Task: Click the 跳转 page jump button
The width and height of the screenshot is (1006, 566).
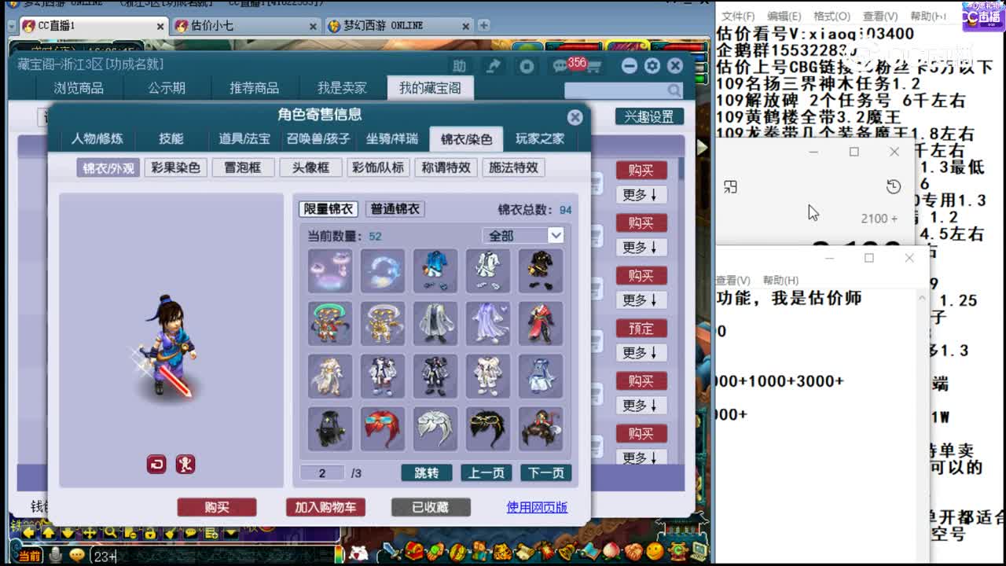Action: click(x=427, y=473)
